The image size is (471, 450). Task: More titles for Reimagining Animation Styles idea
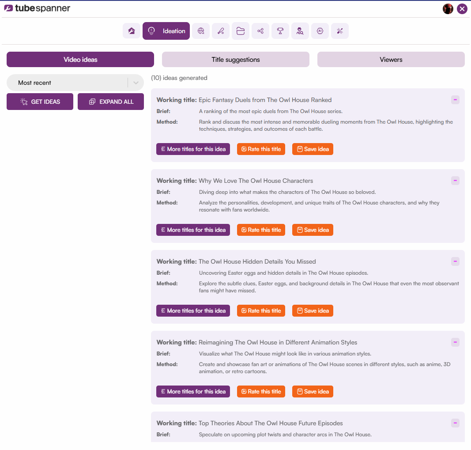[x=193, y=391]
